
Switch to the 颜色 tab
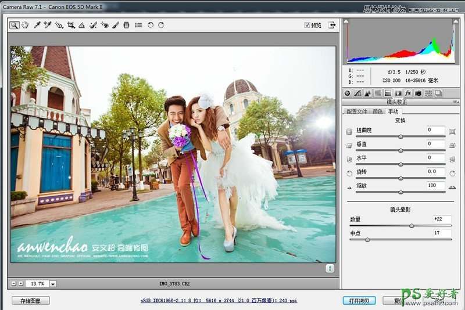pyautogui.click(x=378, y=111)
